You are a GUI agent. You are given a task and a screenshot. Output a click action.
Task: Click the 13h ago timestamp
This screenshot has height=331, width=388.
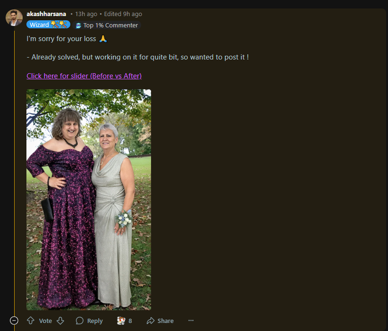86,14
